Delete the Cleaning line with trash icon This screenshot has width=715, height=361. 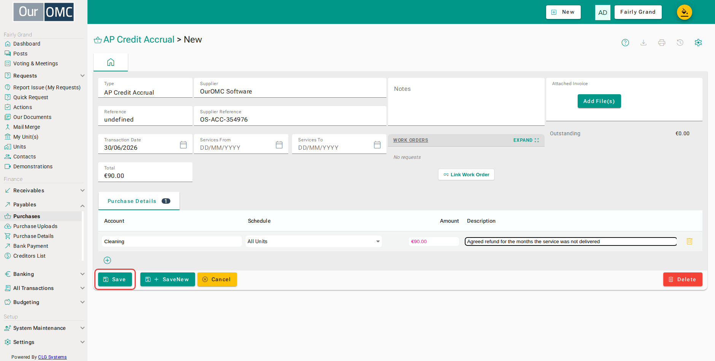pyautogui.click(x=690, y=241)
